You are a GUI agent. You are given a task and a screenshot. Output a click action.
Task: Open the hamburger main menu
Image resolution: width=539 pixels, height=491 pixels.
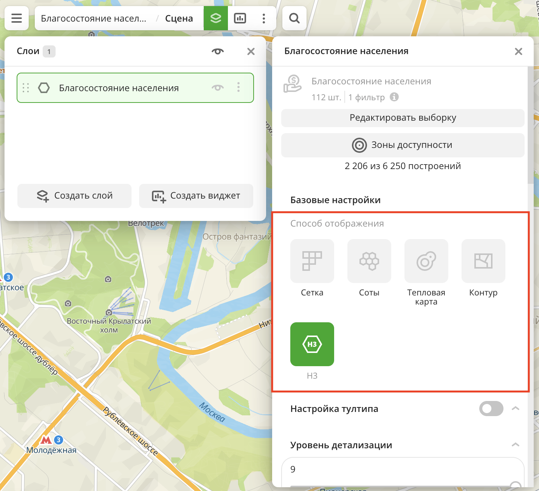click(17, 18)
